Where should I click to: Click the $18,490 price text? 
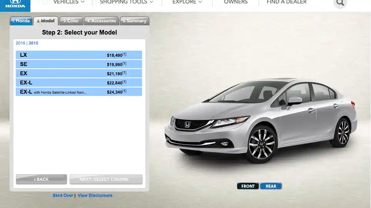pos(115,55)
